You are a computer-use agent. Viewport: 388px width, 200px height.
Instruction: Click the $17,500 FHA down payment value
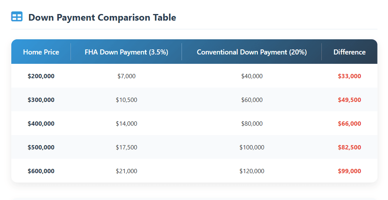[x=126, y=147]
